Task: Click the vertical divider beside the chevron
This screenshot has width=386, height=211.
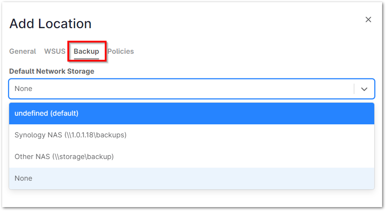Action: 354,89
